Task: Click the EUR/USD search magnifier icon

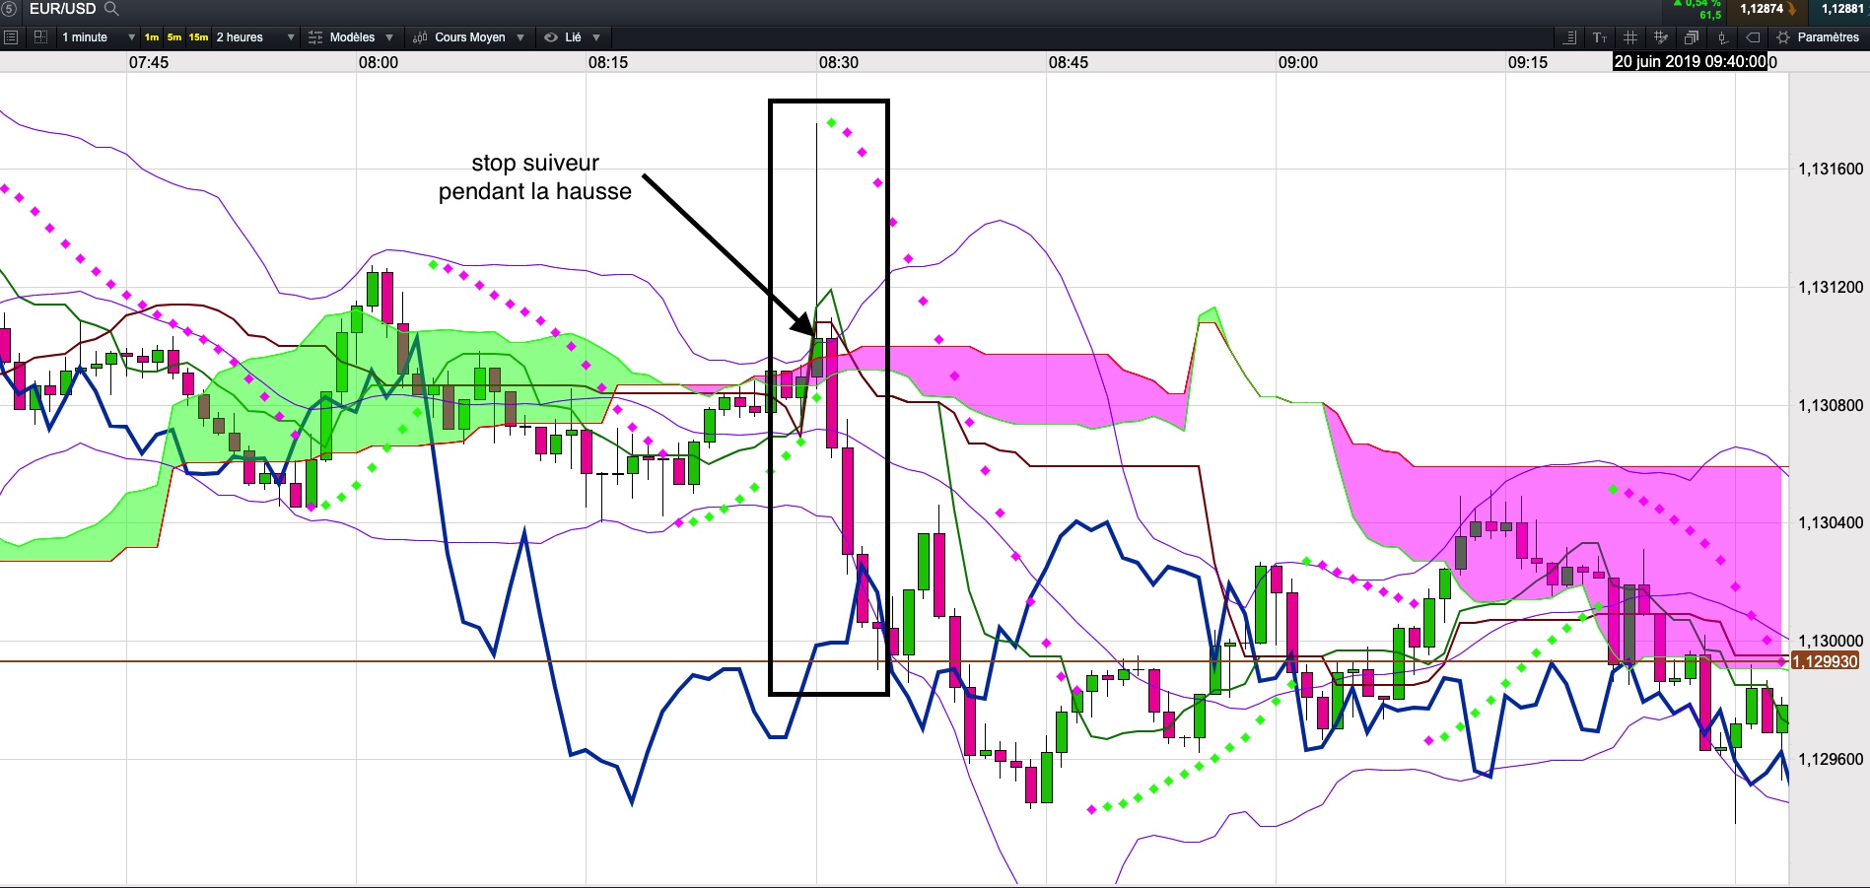Action: (x=111, y=9)
